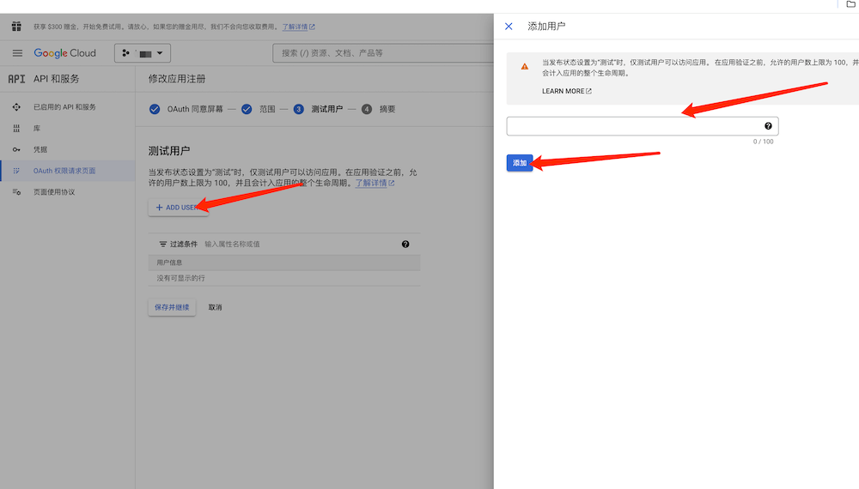This screenshot has height=489, width=859.
Task: Click the 过滤条件 filter icon
Action: click(x=162, y=244)
